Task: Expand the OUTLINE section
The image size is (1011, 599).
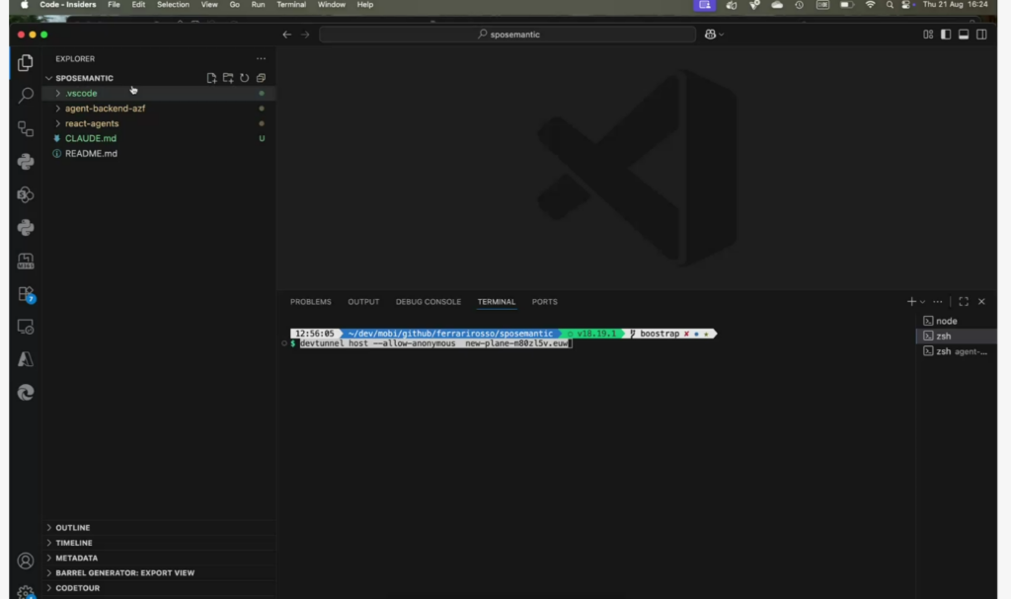Action: pyautogui.click(x=159, y=527)
